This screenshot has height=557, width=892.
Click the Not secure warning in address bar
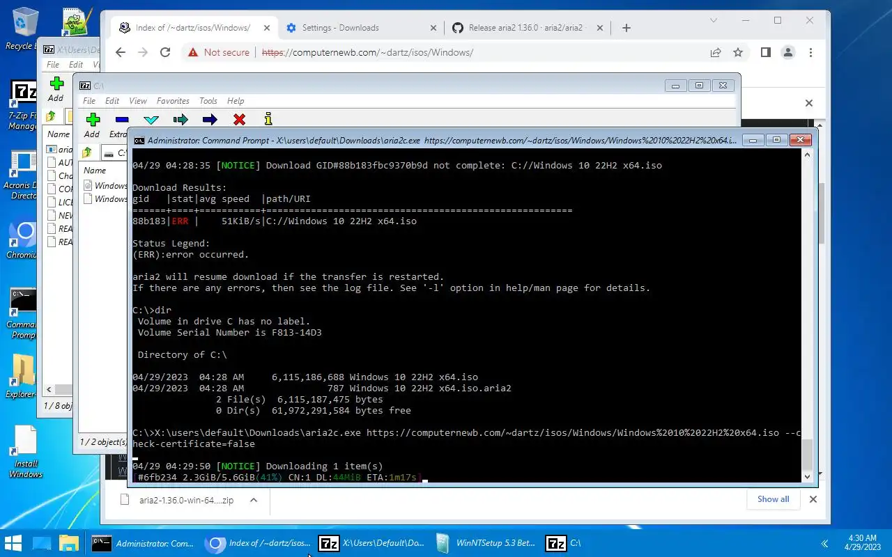coord(218,52)
